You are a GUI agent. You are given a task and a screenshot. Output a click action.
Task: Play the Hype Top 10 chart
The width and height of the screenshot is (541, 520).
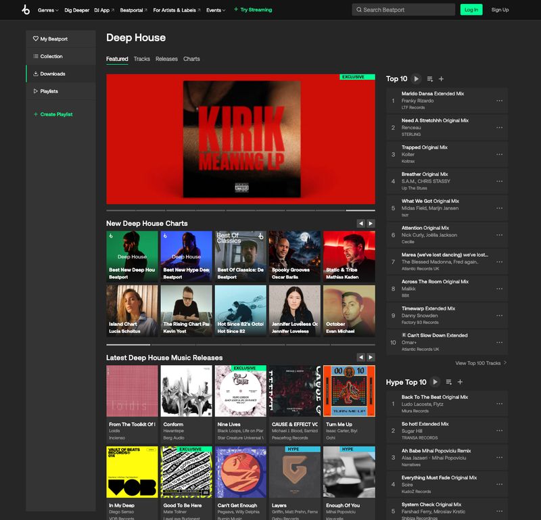coord(435,382)
